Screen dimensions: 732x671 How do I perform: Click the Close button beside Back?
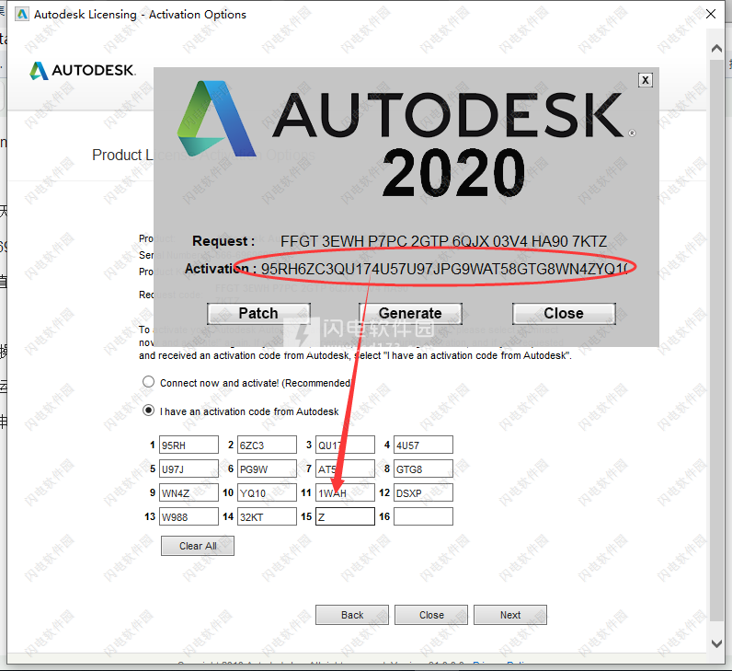(431, 615)
